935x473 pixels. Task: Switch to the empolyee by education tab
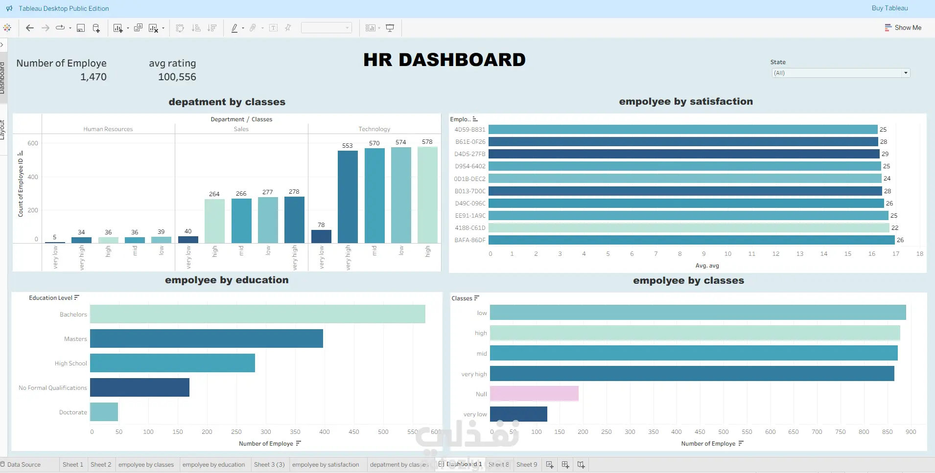tap(213, 465)
